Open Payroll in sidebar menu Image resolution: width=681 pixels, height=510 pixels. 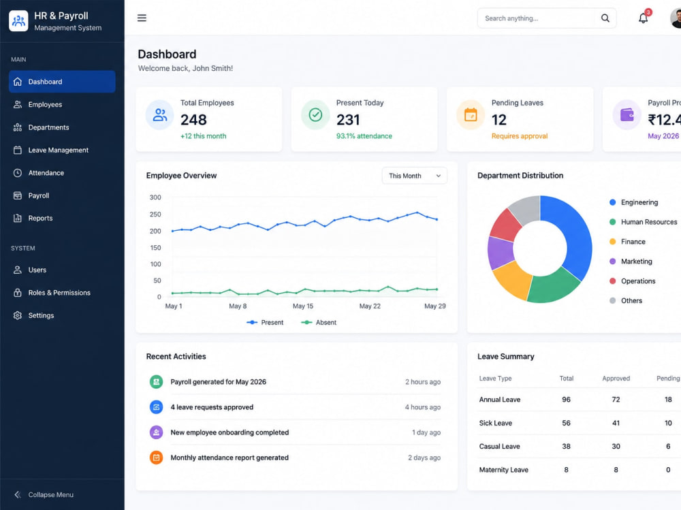62,195
